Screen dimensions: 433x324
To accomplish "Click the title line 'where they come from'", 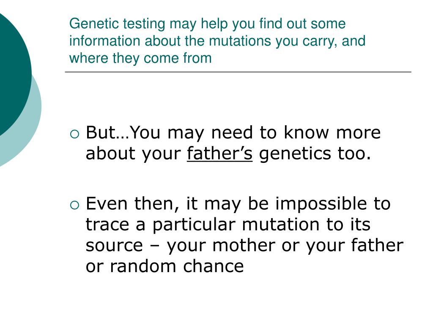I will click(140, 58).
